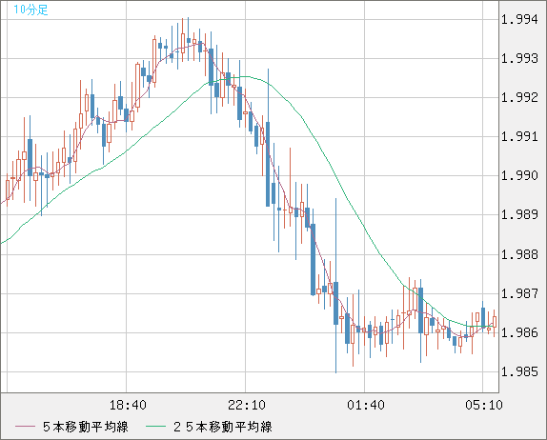Click the 1.991 price axis label
The width and height of the screenshot is (547, 440).
click(x=519, y=136)
